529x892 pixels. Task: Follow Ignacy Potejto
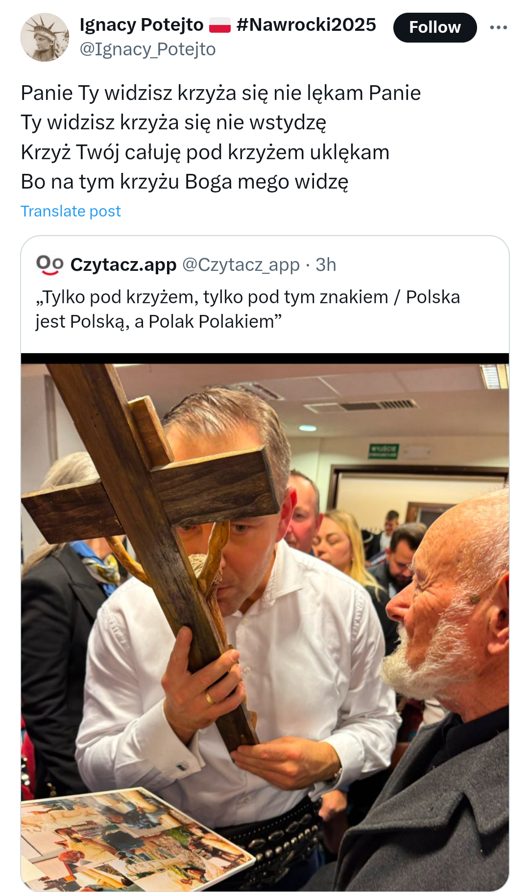(434, 27)
